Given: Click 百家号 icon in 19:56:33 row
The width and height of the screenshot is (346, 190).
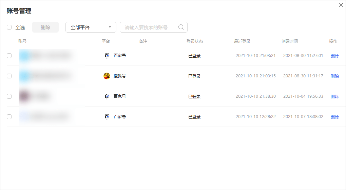Looking at the screenshot, I should tap(107, 96).
